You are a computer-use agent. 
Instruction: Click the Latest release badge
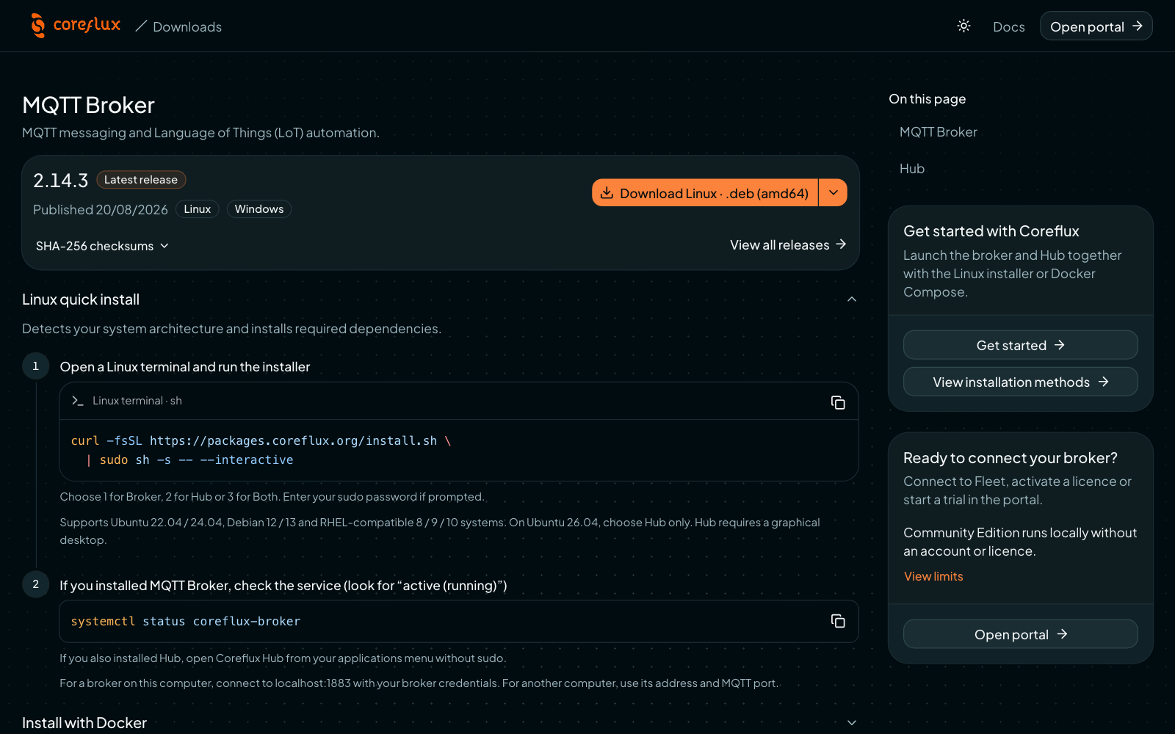141,180
